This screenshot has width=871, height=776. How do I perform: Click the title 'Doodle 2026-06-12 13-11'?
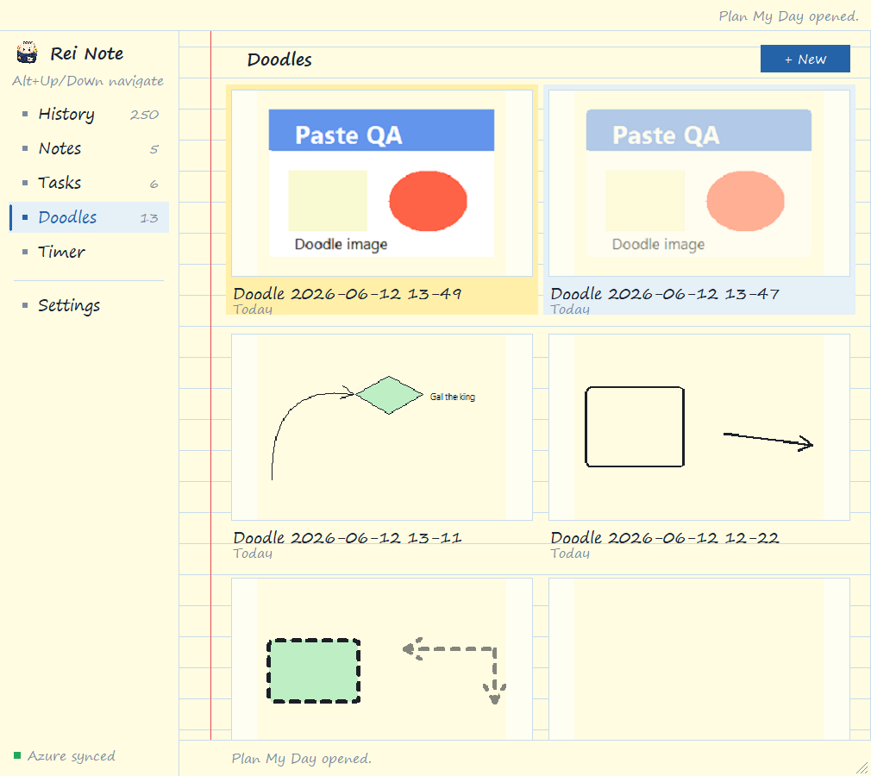[348, 537]
